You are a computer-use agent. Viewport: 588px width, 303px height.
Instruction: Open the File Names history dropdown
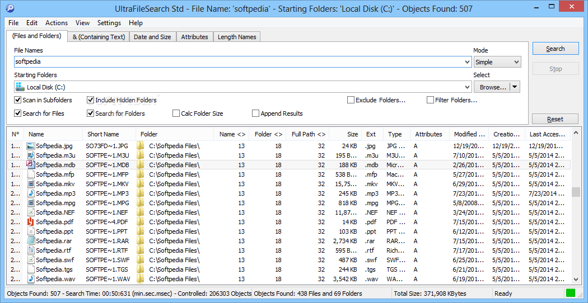click(467, 62)
